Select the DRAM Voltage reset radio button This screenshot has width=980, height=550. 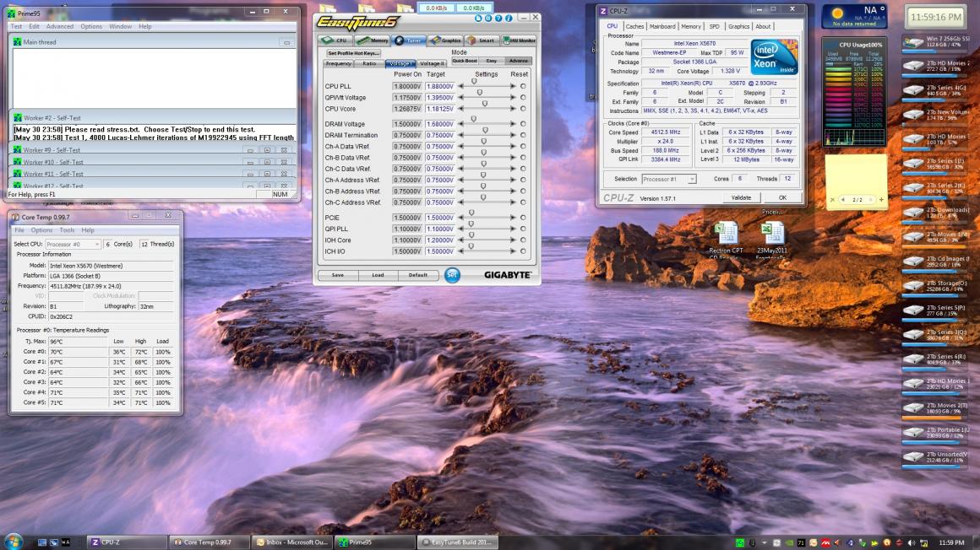point(523,124)
